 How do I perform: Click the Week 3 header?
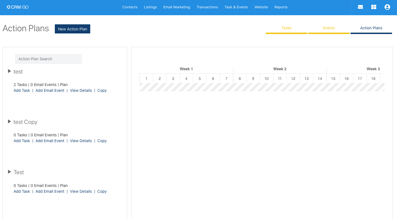click(373, 69)
